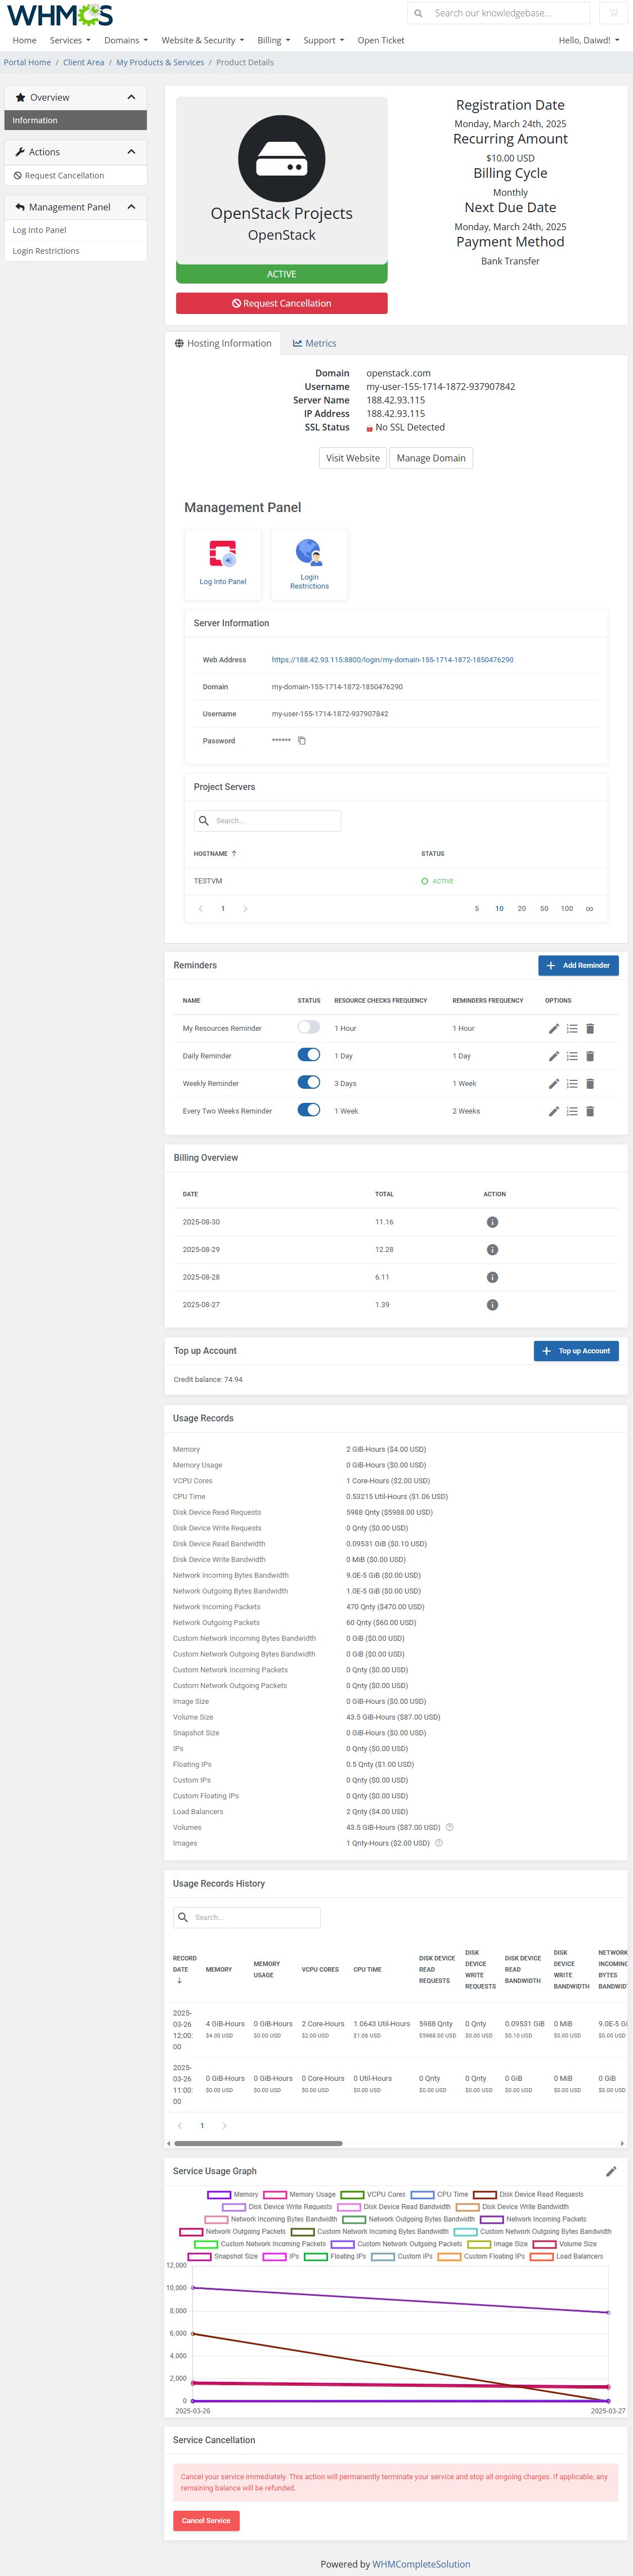Open the Billing dropdown menu
Viewport: 633px width, 2576px height.
click(274, 41)
